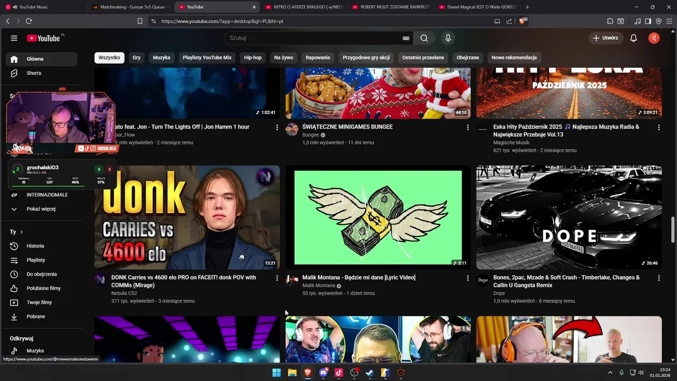Switch to the Matchmaking Europe 5v5 Queue tab
The image size is (677, 381).
pos(130,7)
